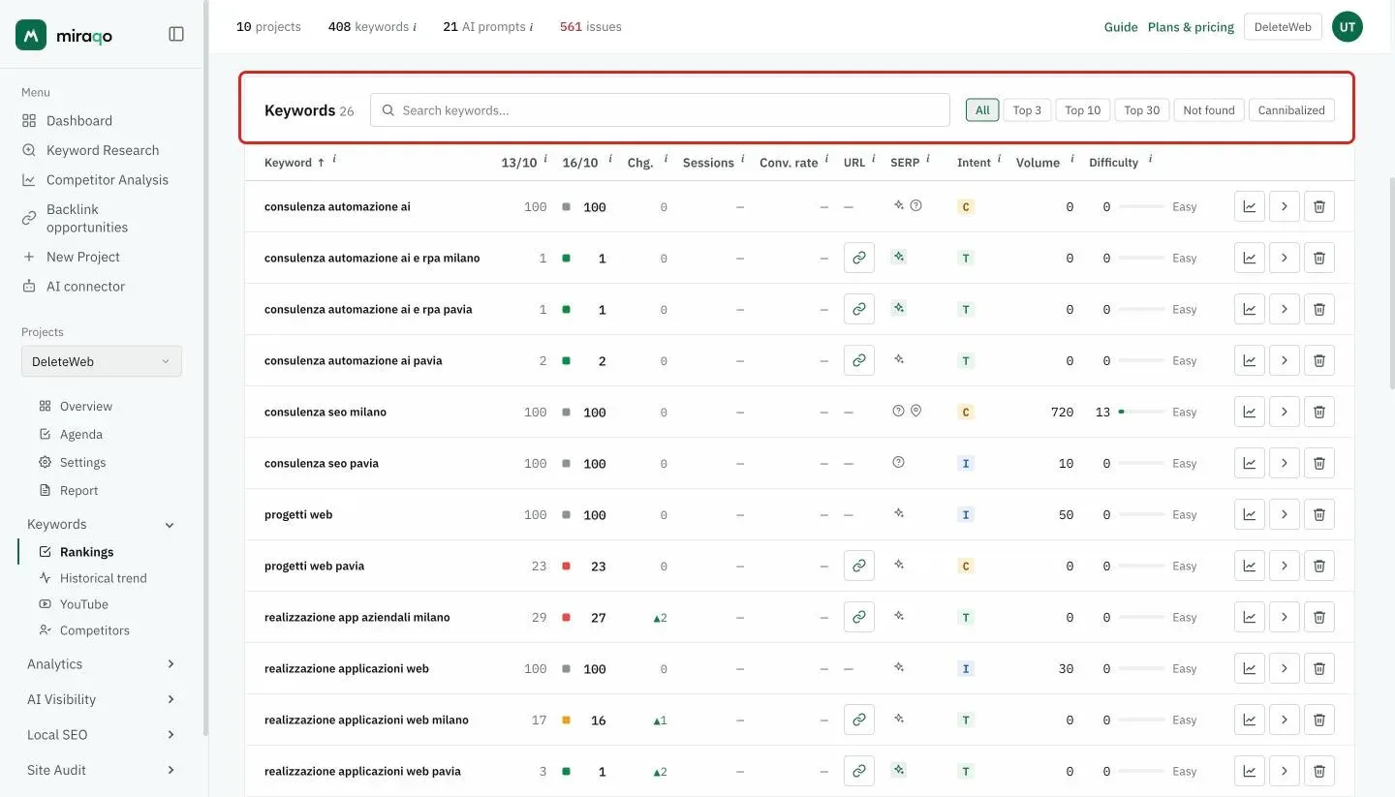
Task: Delete keyword progetti web
Action: click(1319, 514)
